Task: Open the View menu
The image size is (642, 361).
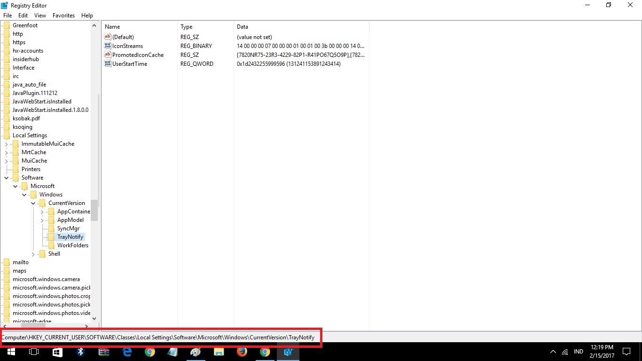Action: (40, 16)
